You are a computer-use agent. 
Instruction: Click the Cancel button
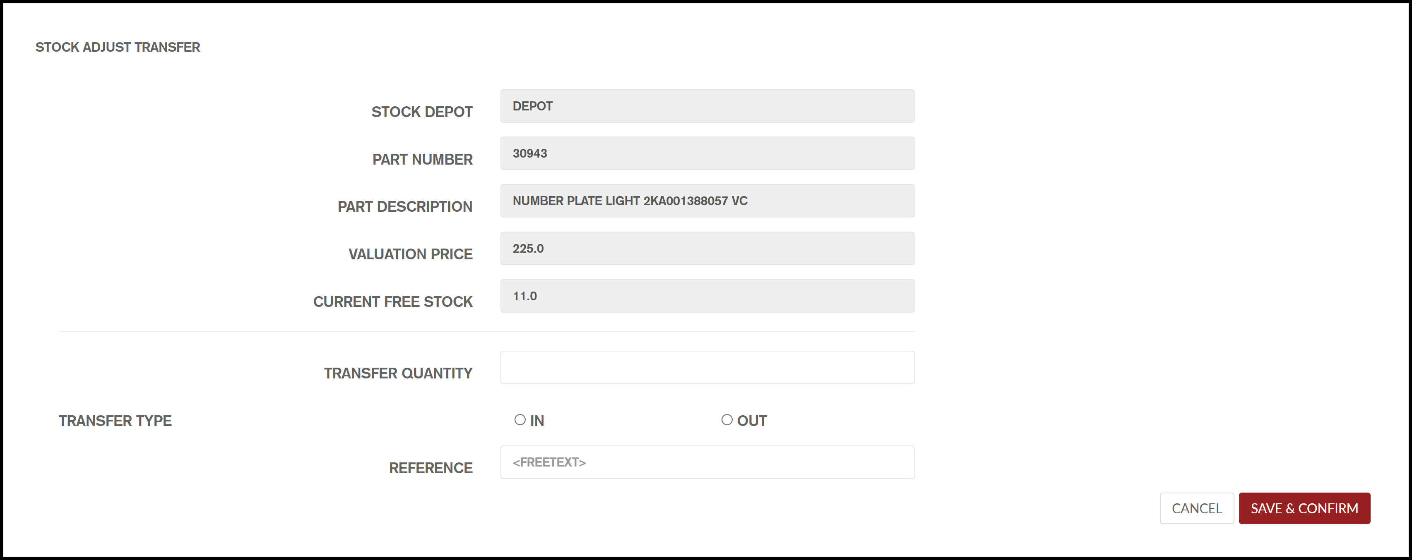coord(1196,508)
